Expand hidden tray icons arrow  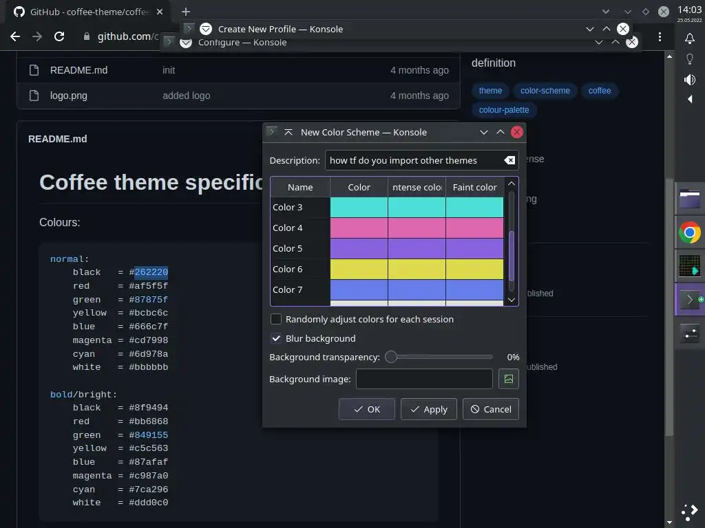(690, 99)
